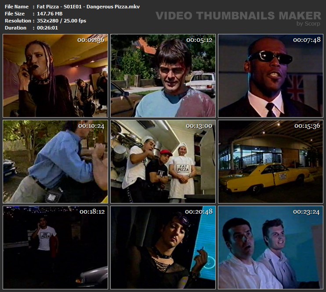326x292 pixels.
Task: Click the 'Resolution' label
Action: [x=18, y=21]
